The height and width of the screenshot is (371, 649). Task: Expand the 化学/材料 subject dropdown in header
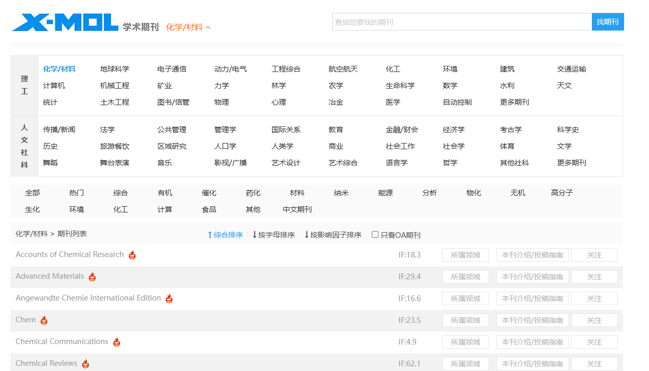188,27
